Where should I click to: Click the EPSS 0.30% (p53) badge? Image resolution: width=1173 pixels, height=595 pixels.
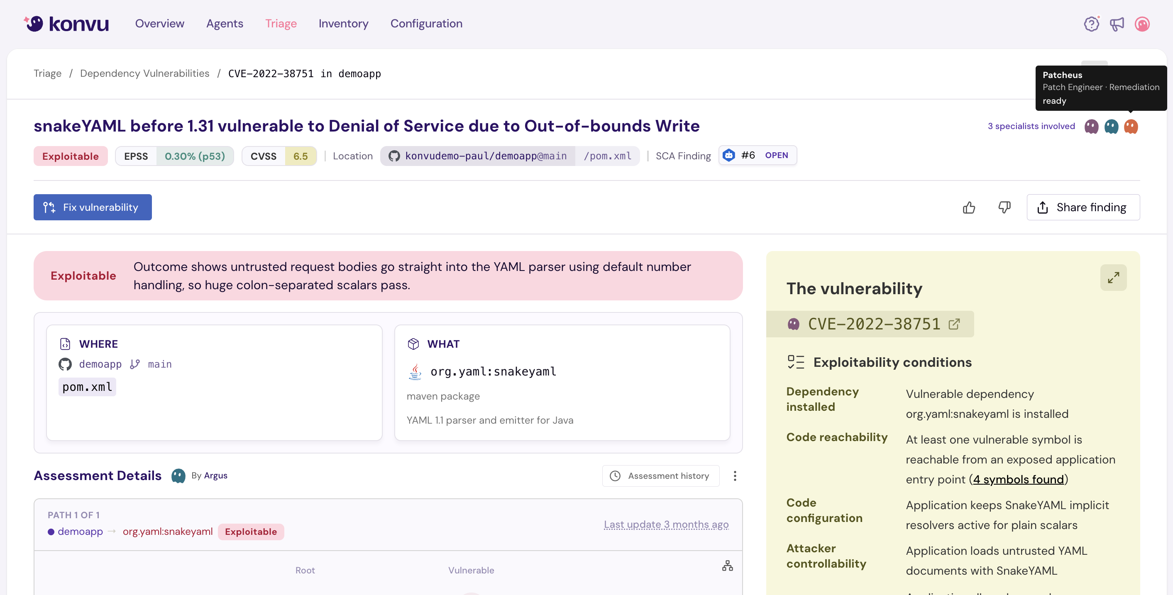[174, 156]
